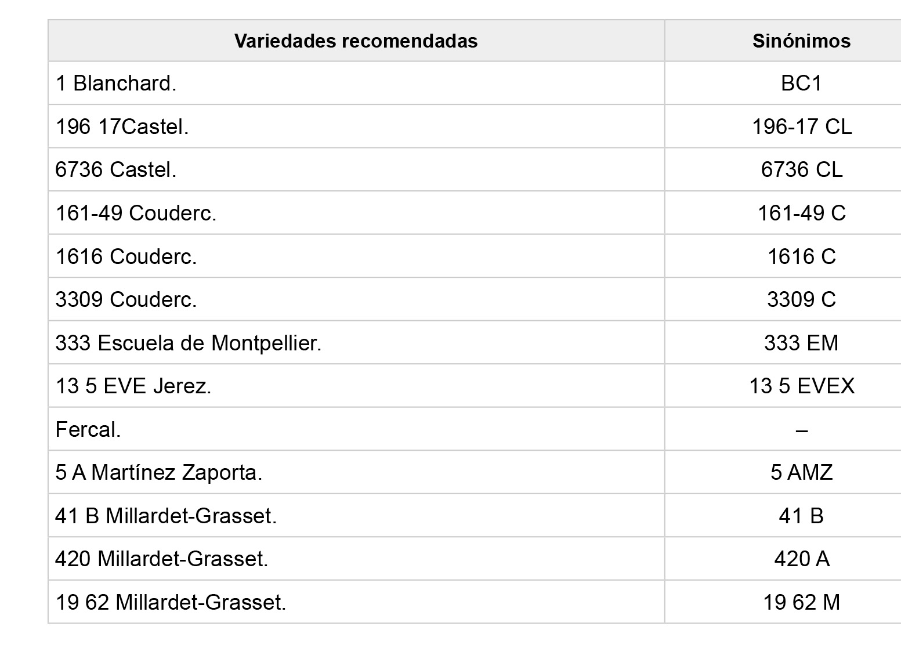The width and height of the screenshot is (901, 659).
Task: Click the '3309 C' synonym cell
Action: pos(801,299)
